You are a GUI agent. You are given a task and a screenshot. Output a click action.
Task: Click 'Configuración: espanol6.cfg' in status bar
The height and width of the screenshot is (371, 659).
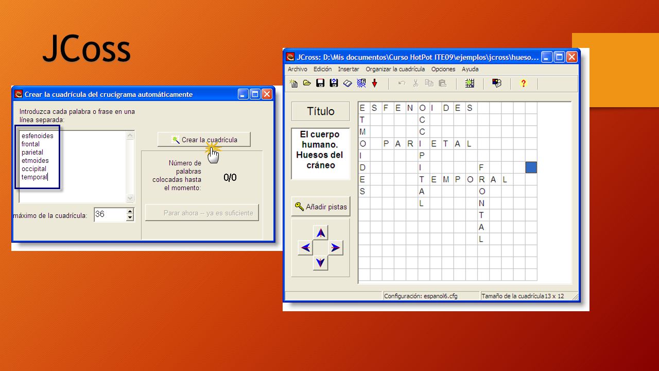click(x=421, y=296)
